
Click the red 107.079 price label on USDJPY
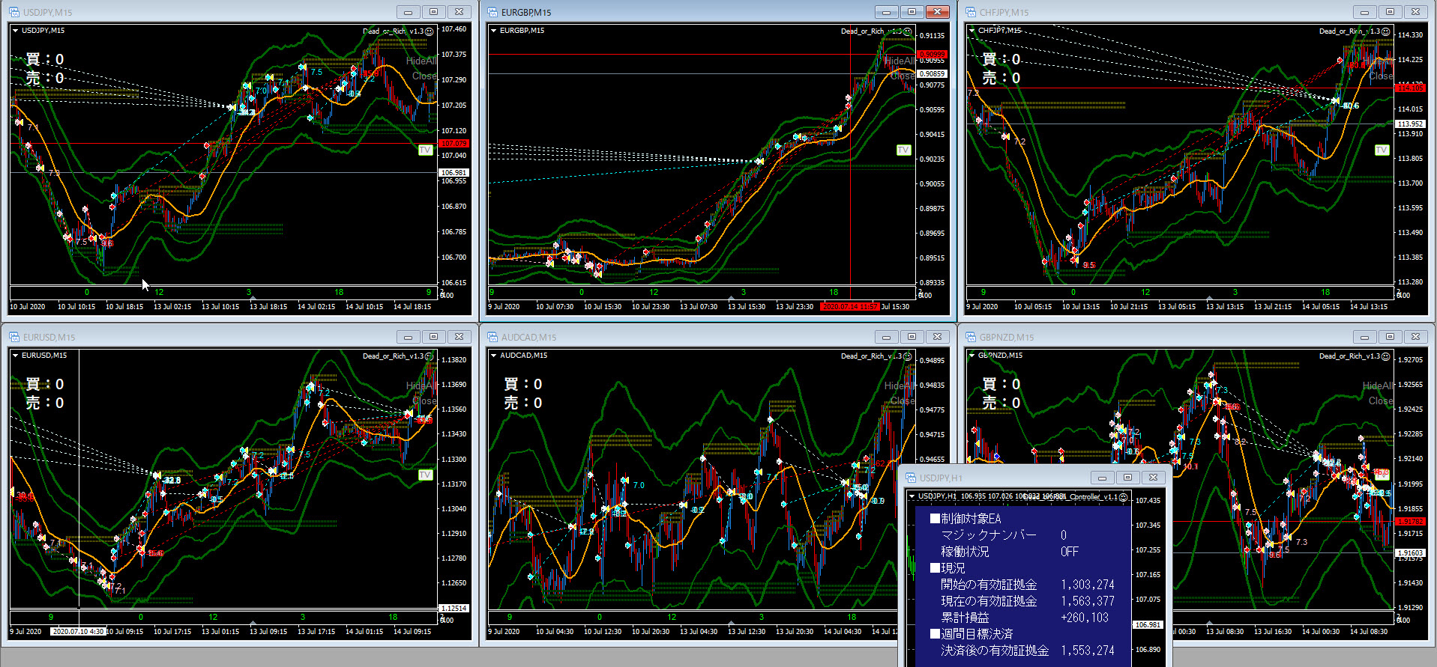pos(454,143)
